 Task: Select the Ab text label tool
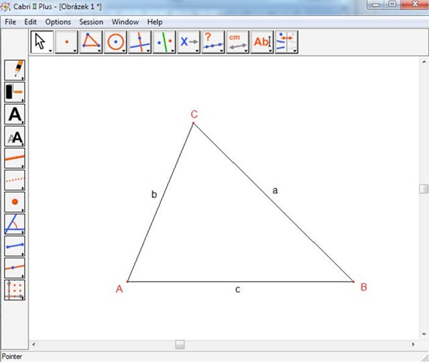(x=261, y=42)
